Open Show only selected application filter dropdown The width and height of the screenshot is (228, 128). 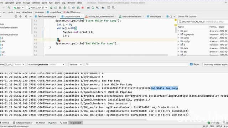pos(215,64)
